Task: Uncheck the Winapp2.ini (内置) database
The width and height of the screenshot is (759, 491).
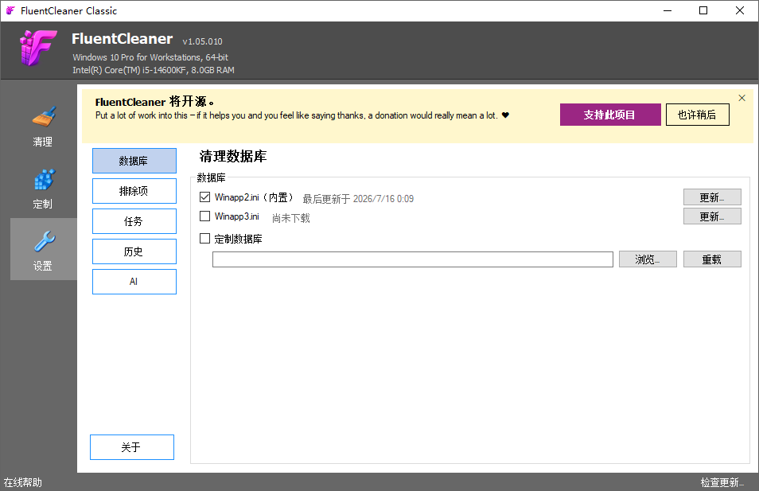Action: click(204, 197)
